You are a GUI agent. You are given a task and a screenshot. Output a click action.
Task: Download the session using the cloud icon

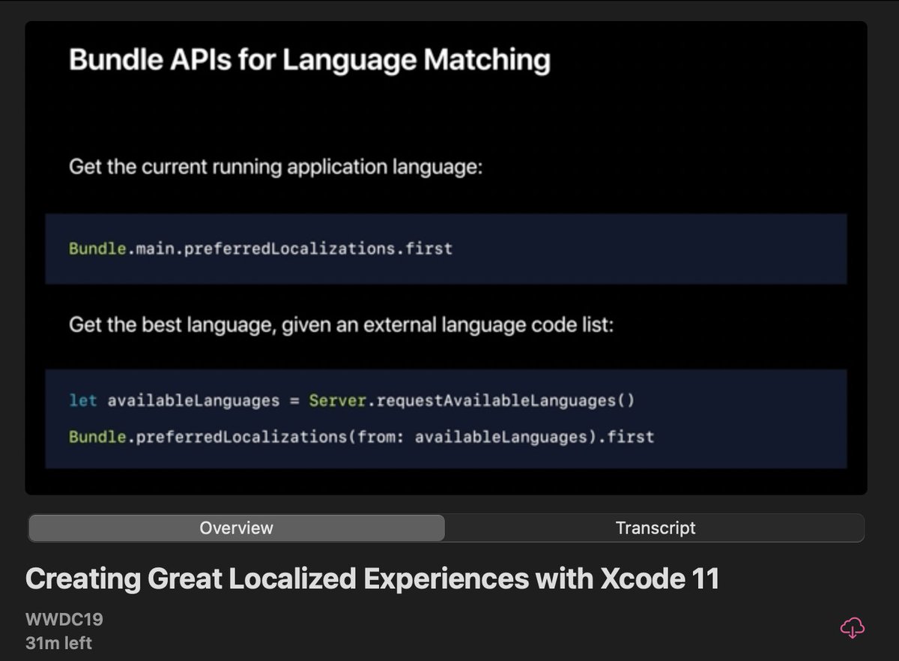click(853, 628)
